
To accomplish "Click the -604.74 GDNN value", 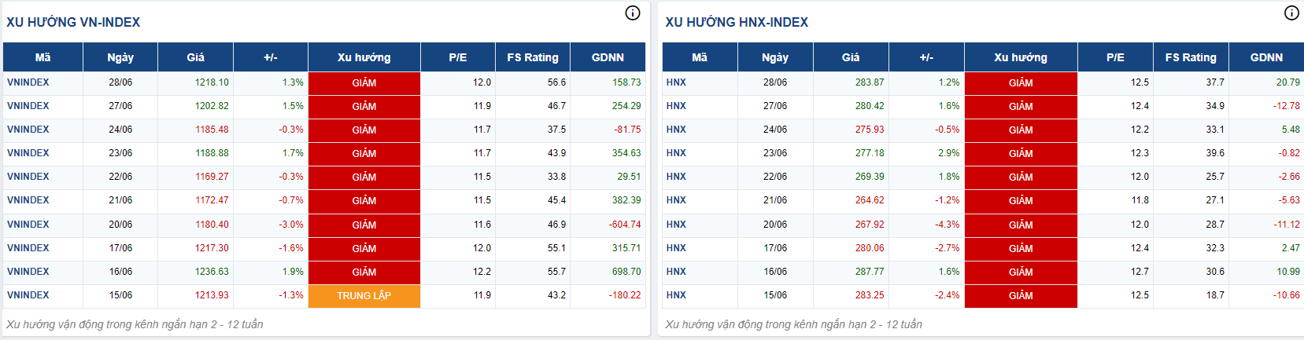I will 624,225.
